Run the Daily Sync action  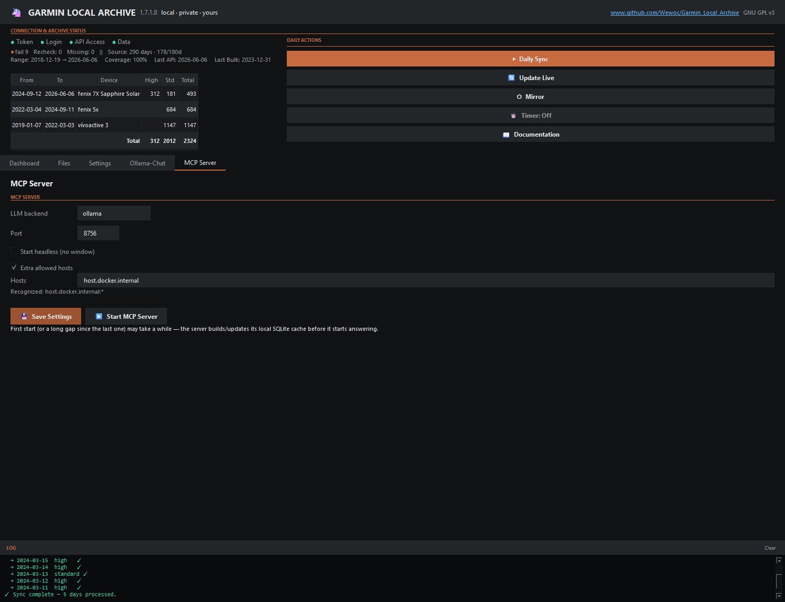(x=530, y=59)
